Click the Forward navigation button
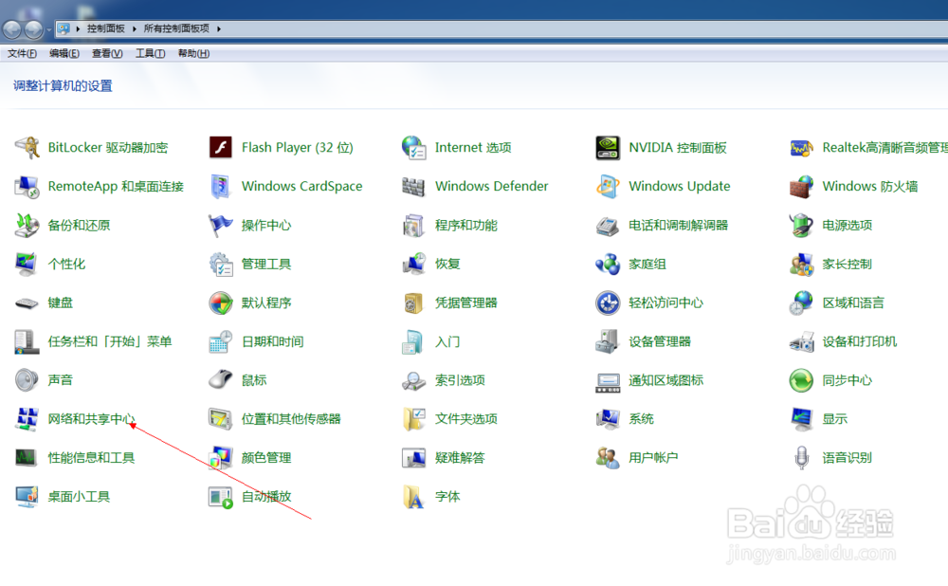948x586 pixels. coord(33,28)
